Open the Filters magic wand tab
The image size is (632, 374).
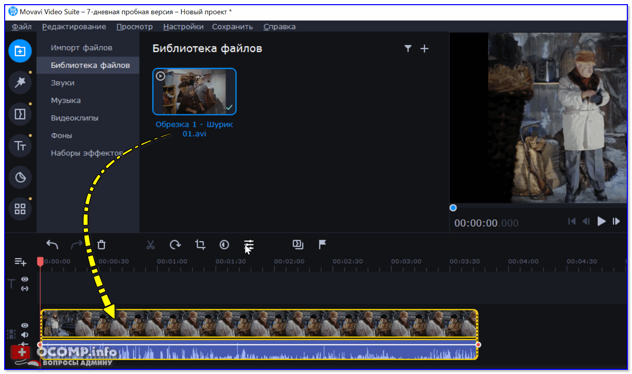(x=20, y=82)
